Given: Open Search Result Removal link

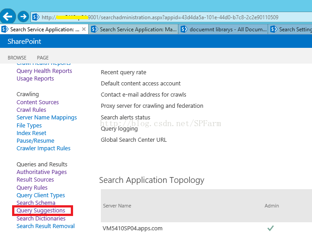Looking at the screenshot, I should click(x=46, y=226).
